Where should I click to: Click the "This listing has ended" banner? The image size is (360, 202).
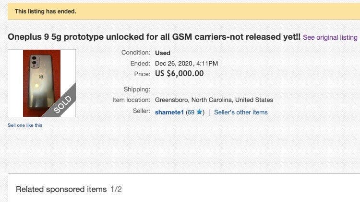tap(46, 11)
